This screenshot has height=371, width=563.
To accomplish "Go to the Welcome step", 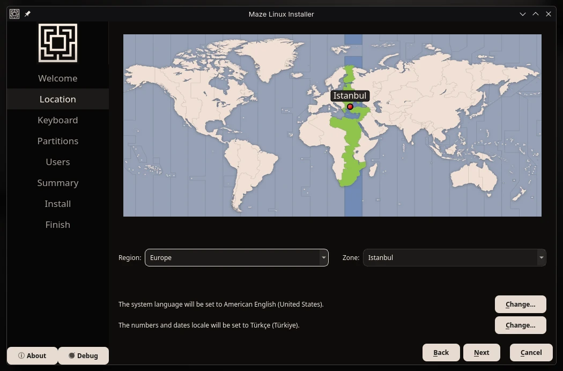I will click(x=58, y=78).
